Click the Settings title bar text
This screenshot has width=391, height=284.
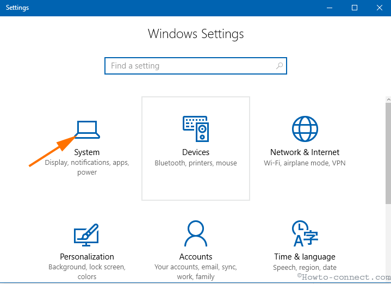click(17, 8)
